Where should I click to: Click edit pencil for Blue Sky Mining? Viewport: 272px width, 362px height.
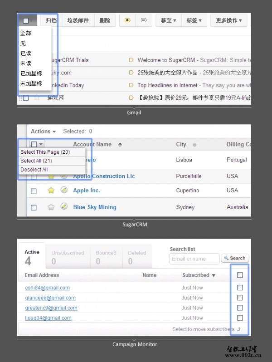click(64, 206)
